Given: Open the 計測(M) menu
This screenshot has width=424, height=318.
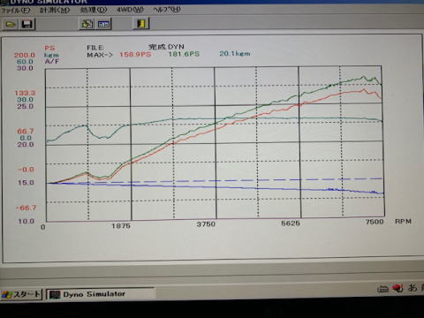Looking at the screenshot, I should click(x=55, y=11).
